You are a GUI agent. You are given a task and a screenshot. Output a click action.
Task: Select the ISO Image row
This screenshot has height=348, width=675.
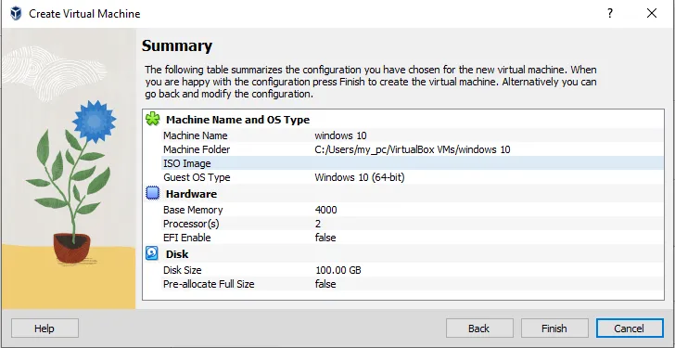coord(413,163)
